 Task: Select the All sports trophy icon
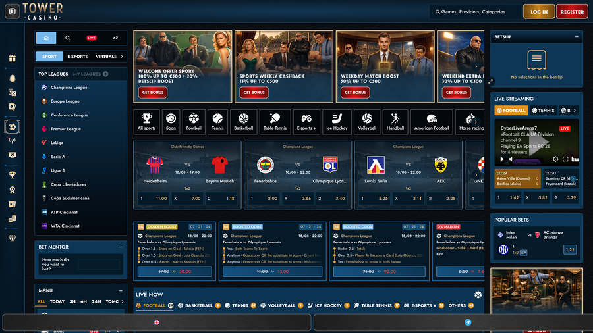pyautogui.click(x=146, y=122)
